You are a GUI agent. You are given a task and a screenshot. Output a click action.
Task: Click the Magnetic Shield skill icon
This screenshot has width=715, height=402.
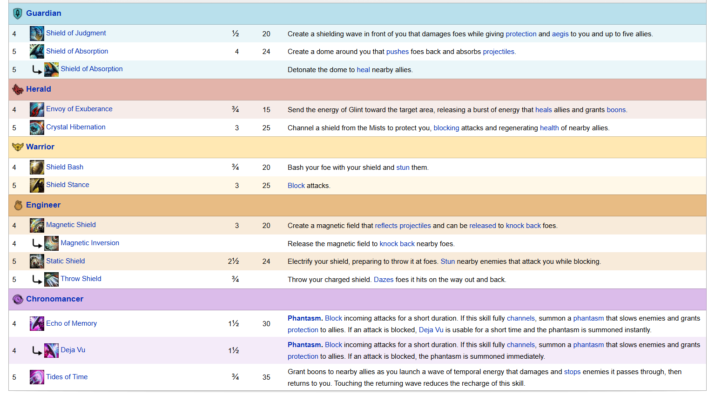(x=37, y=225)
